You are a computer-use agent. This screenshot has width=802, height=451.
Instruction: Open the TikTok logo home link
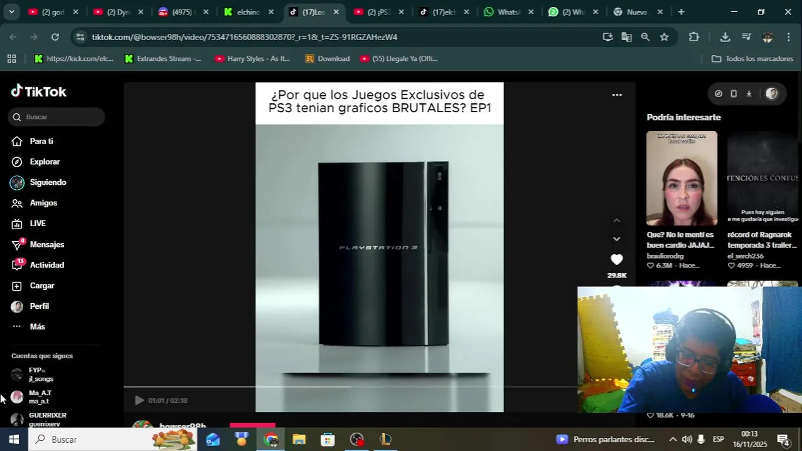tap(39, 91)
